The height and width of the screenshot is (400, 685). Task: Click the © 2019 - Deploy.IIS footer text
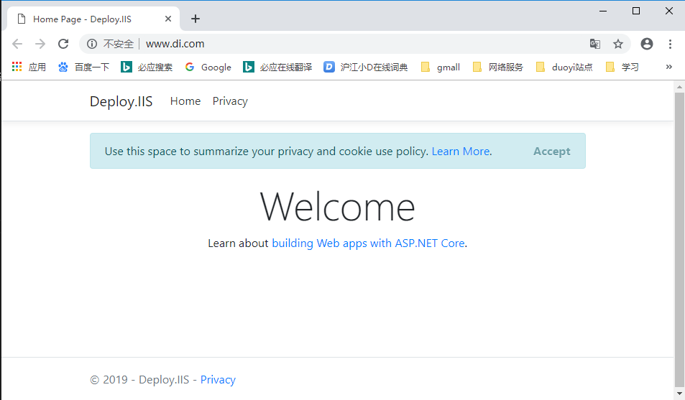click(139, 379)
